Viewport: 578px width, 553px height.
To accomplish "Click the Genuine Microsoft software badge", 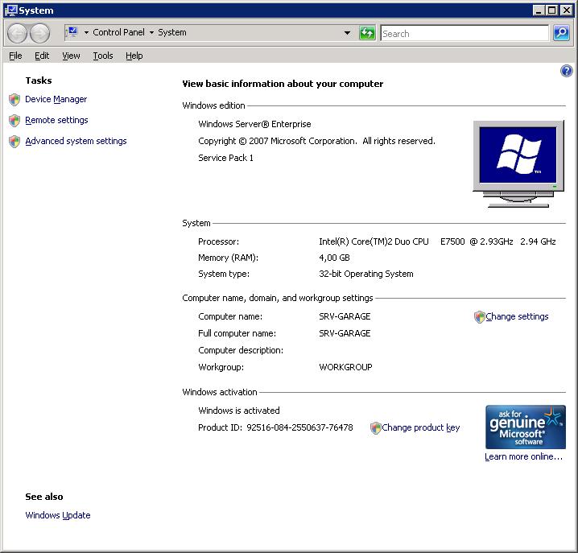I will point(525,427).
